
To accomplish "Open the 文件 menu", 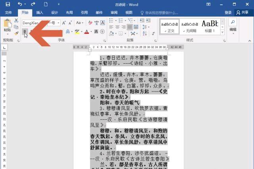I will (8, 12).
